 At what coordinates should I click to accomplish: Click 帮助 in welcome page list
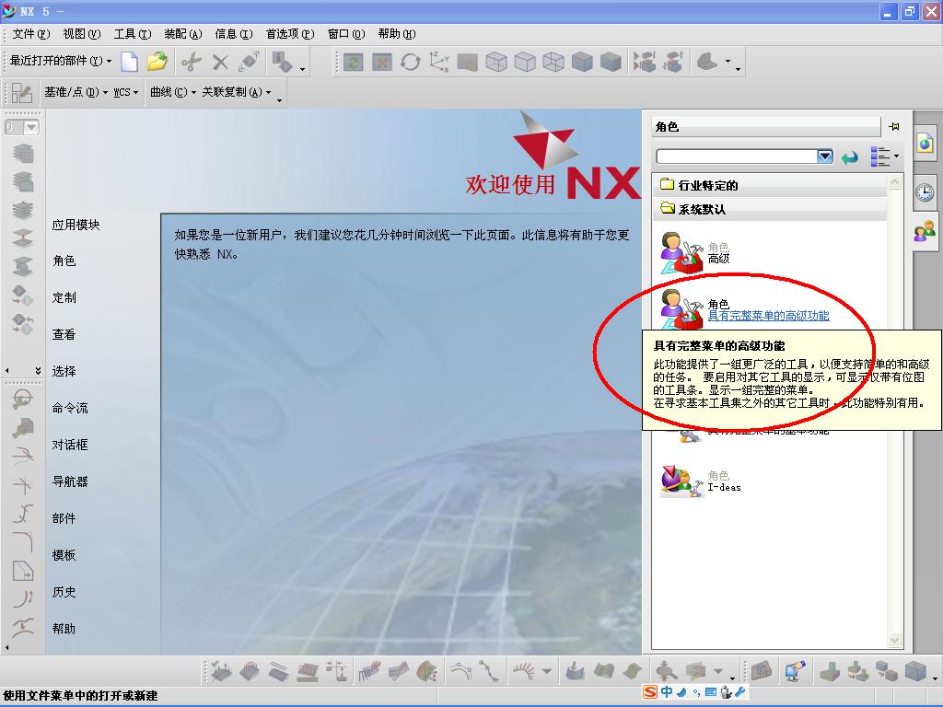(x=64, y=629)
